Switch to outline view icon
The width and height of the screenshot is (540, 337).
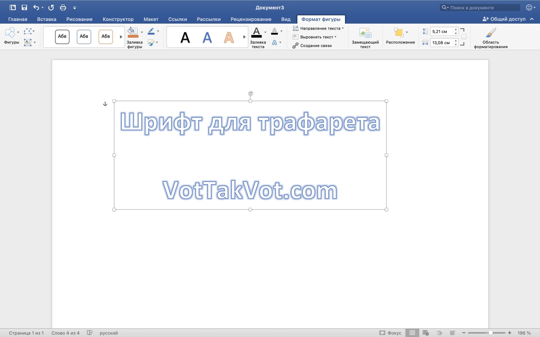point(439,333)
